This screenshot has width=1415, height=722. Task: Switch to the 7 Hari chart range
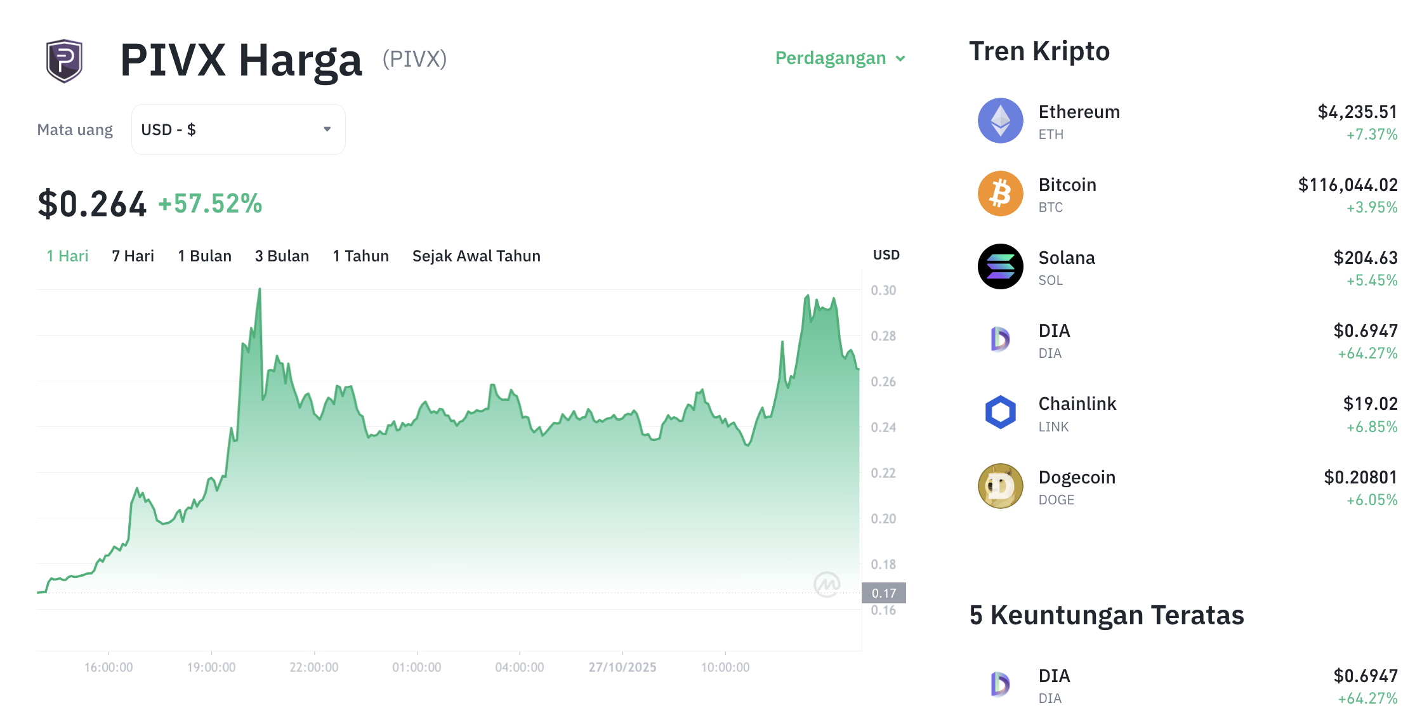[133, 256]
